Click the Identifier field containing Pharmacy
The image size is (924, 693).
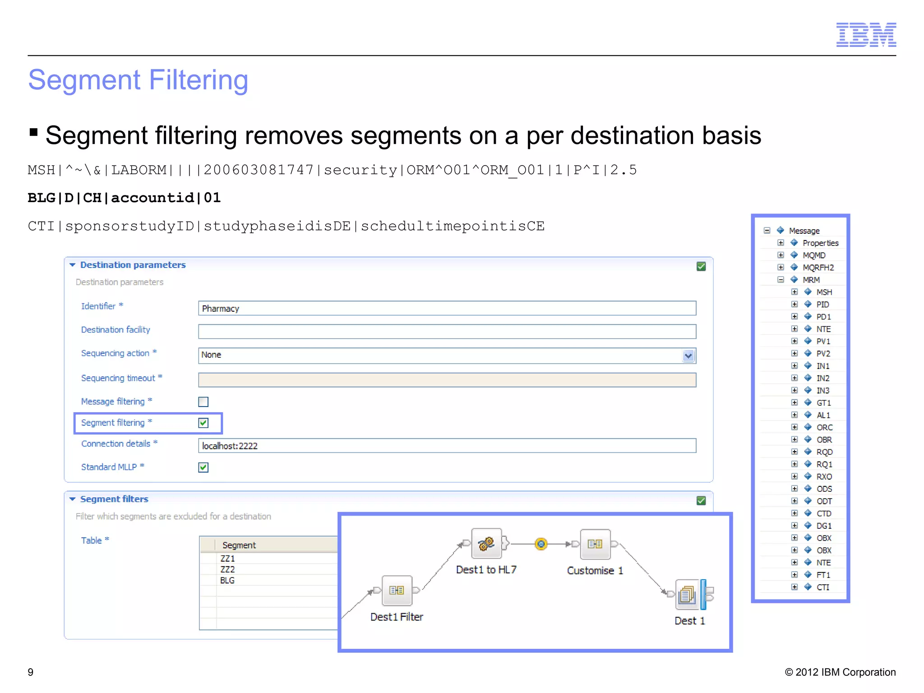point(447,308)
